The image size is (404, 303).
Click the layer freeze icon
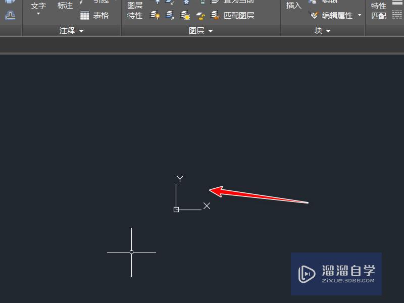pos(186,3)
